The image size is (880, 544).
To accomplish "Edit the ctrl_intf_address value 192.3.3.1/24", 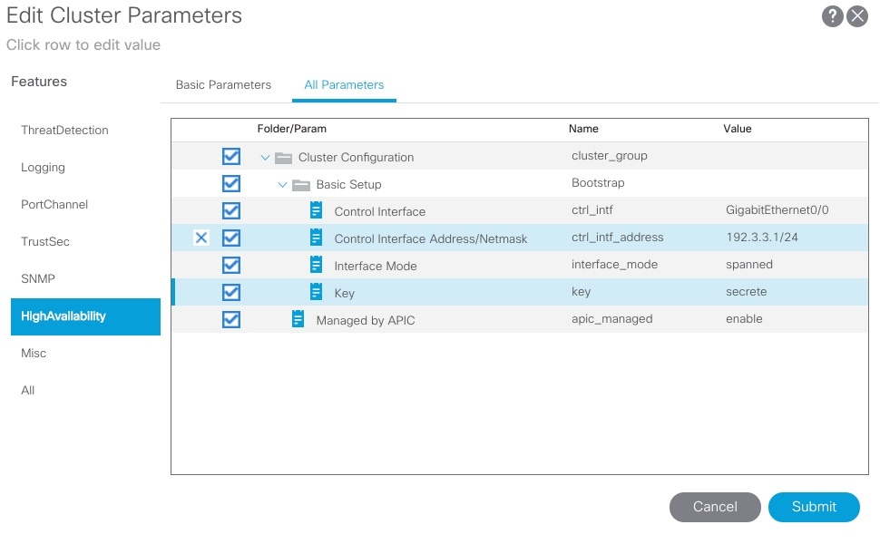I will pyautogui.click(x=761, y=238).
